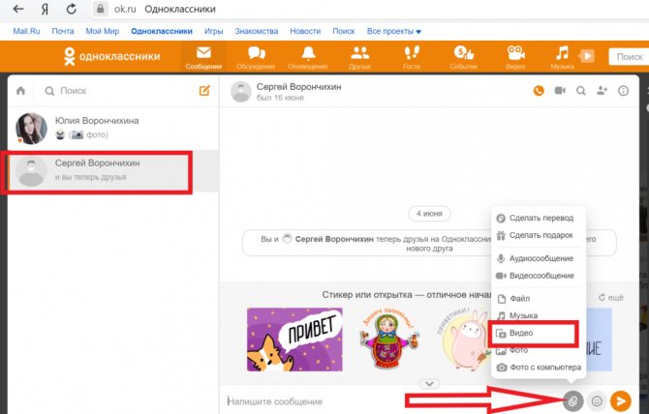Go back with the browser back arrow
Screen dimensions: 649x414
click(18, 9)
